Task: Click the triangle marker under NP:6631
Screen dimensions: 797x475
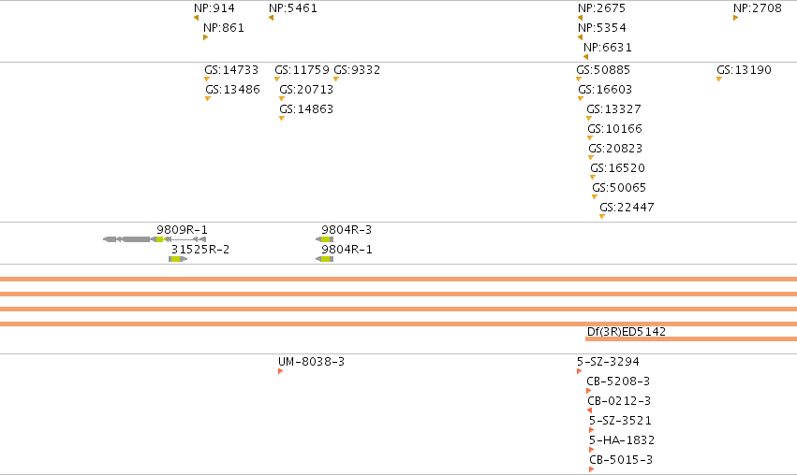Action: click(x=585, y=57)
